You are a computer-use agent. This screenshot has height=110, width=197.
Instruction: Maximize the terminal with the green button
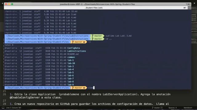pos(12,4)
